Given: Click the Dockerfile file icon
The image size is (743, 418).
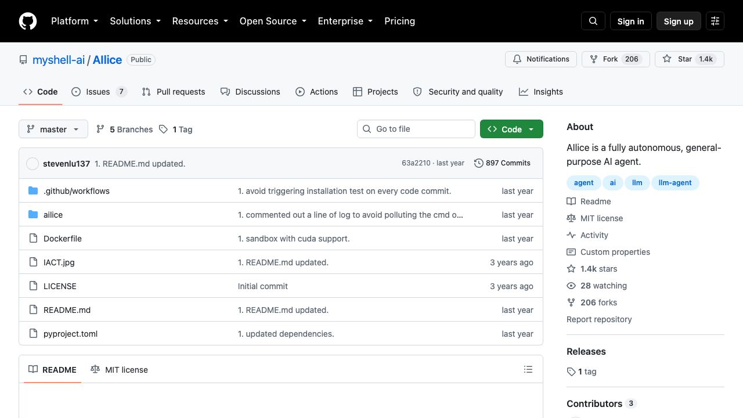Looking at the screenshot, I should [33, 238].
